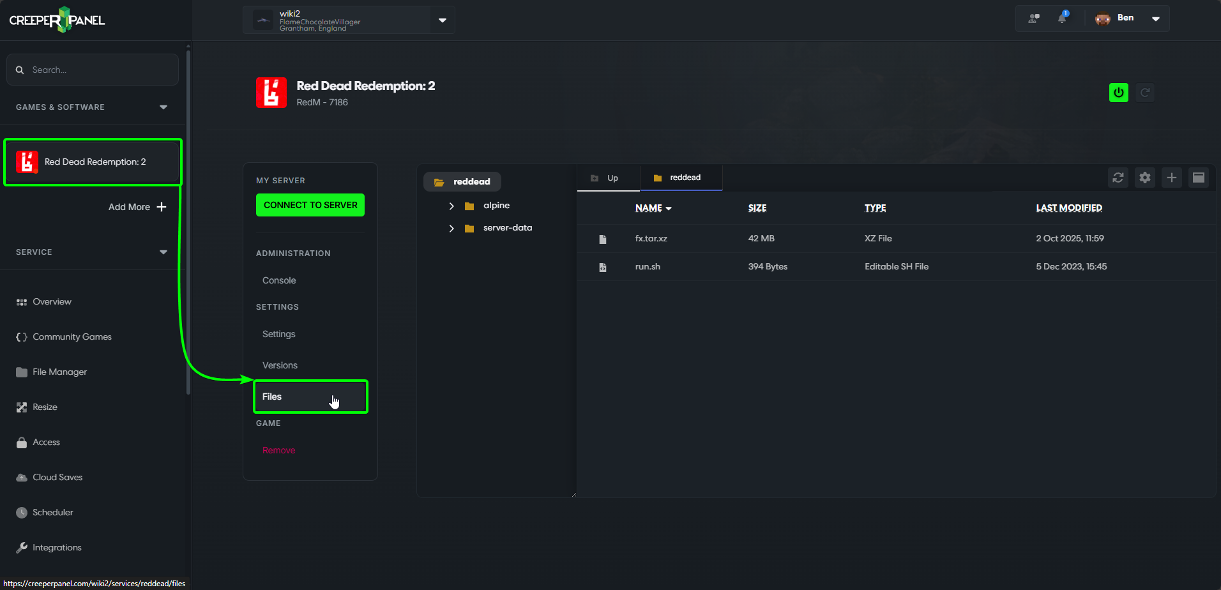Switch to the Up tab
1221x590 pixels.
click(x=607, y=178)
